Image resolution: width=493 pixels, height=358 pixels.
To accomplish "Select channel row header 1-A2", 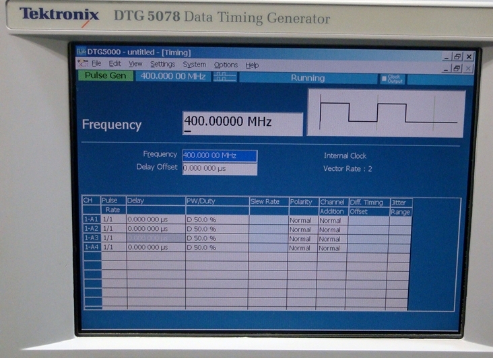I will point(92,228).
